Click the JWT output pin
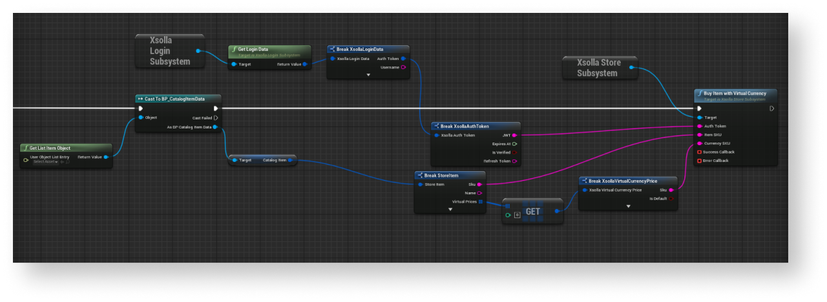Image resolution: width=827 pixels, height=302 pixels. tap(514, 136)
